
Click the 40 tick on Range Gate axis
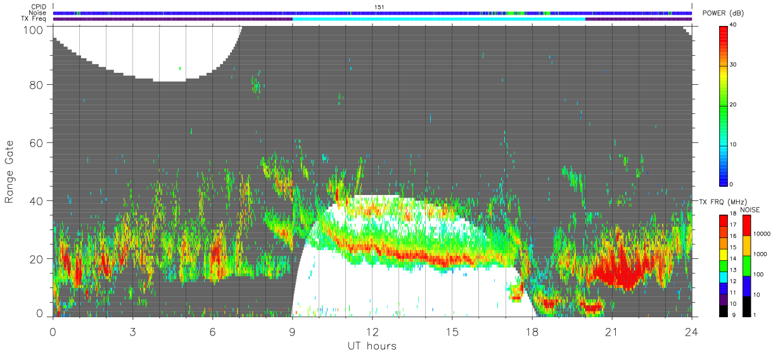tap(37, 201)
